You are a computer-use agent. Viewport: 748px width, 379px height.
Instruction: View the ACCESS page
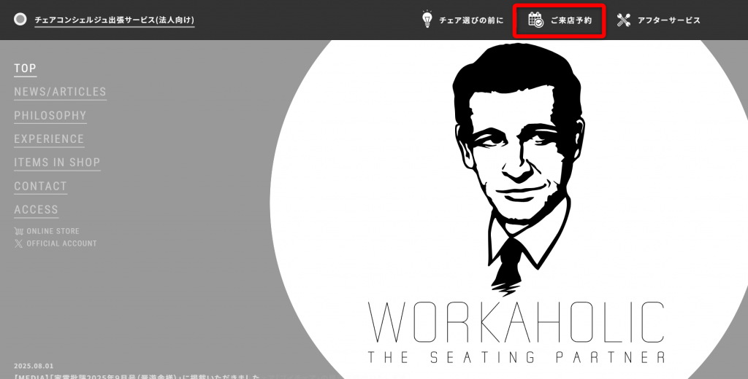pyautogui.click(x=36, y=209)
